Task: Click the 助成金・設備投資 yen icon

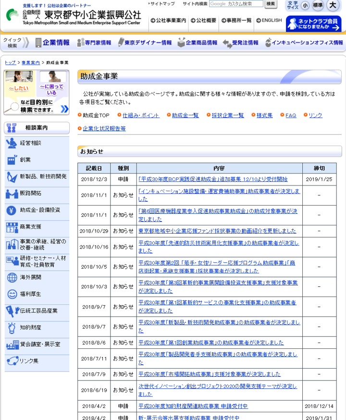Action: click(11, 210)
